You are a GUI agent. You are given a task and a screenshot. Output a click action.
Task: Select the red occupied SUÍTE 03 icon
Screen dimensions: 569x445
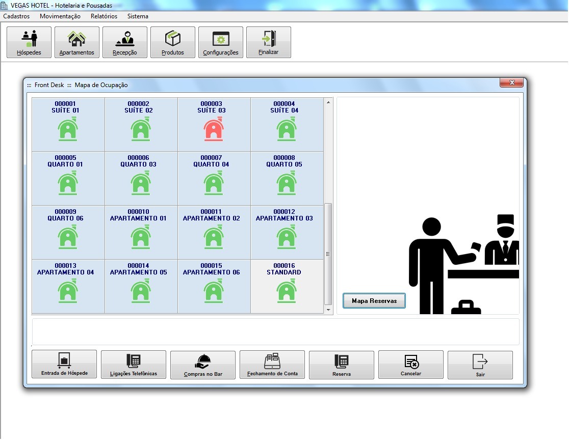[214, 129]
